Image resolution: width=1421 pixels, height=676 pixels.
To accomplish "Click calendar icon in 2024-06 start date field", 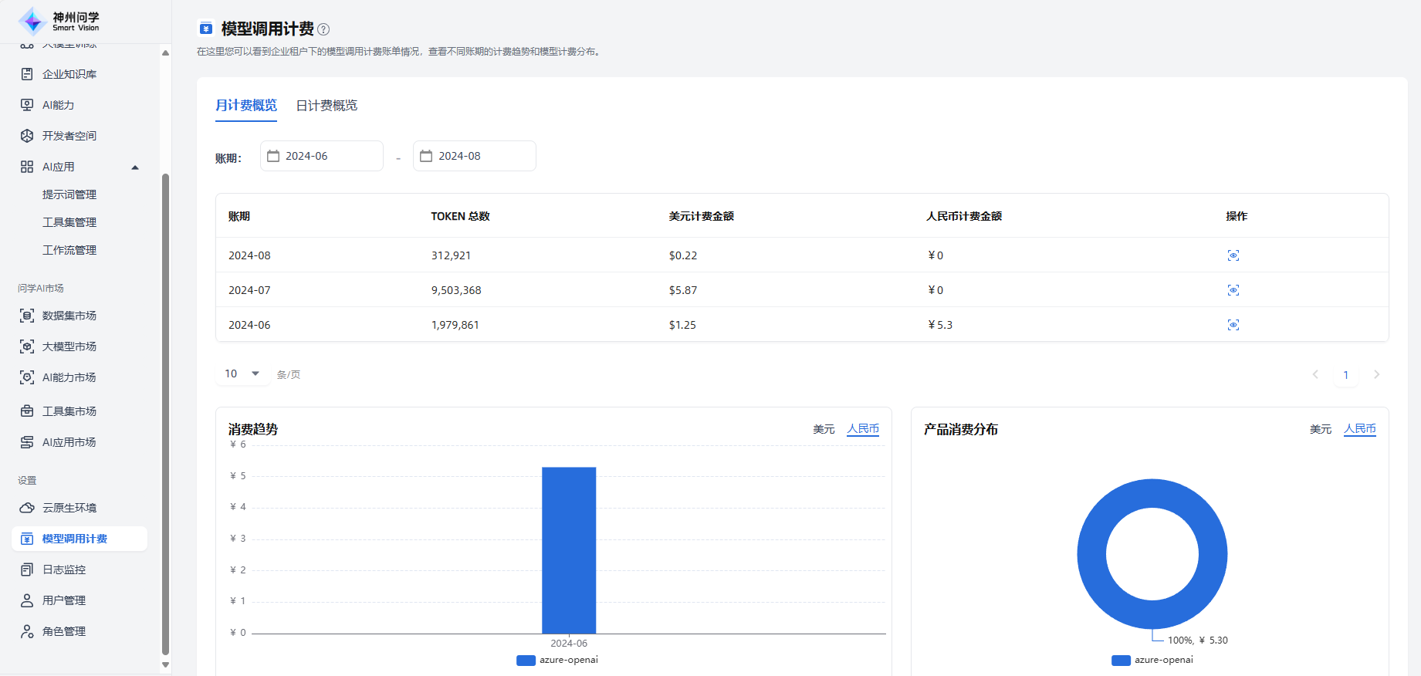I will [x=273, y=156].
